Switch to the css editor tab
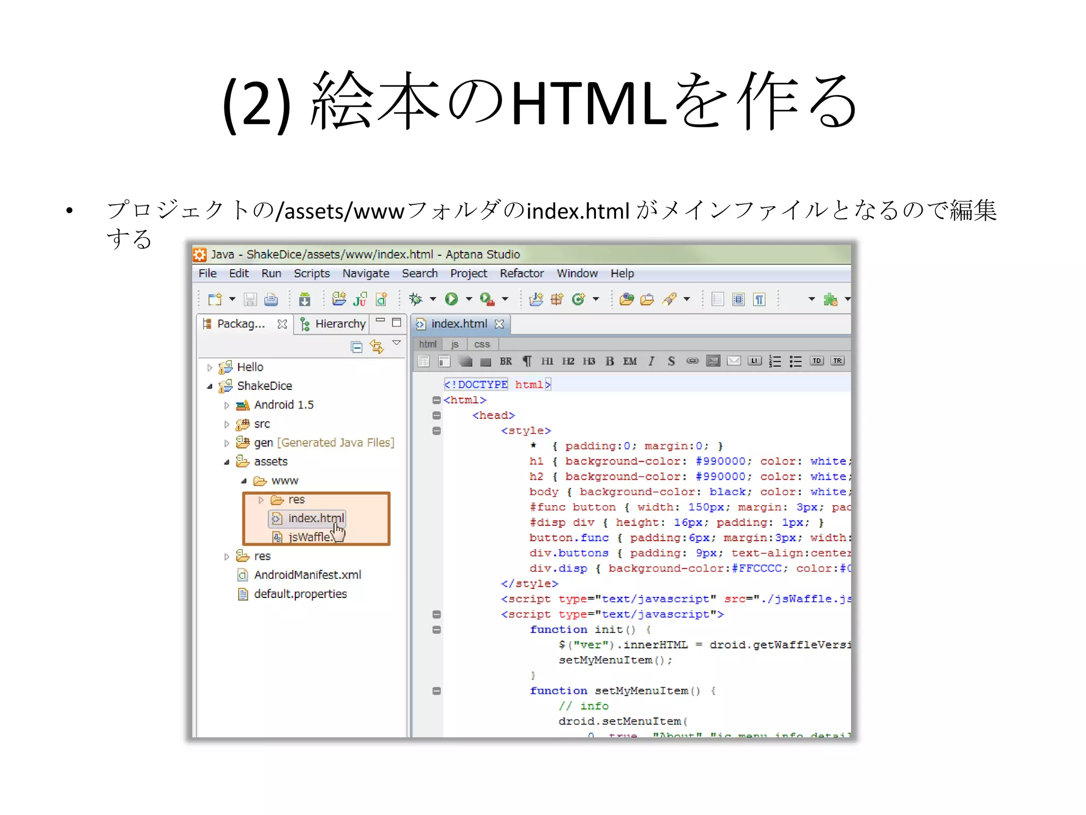 [x=482, y=344]
